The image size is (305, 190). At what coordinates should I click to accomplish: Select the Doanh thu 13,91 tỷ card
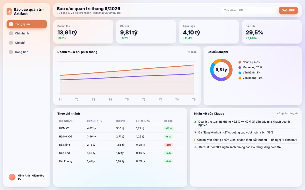[x=83, y=32]
